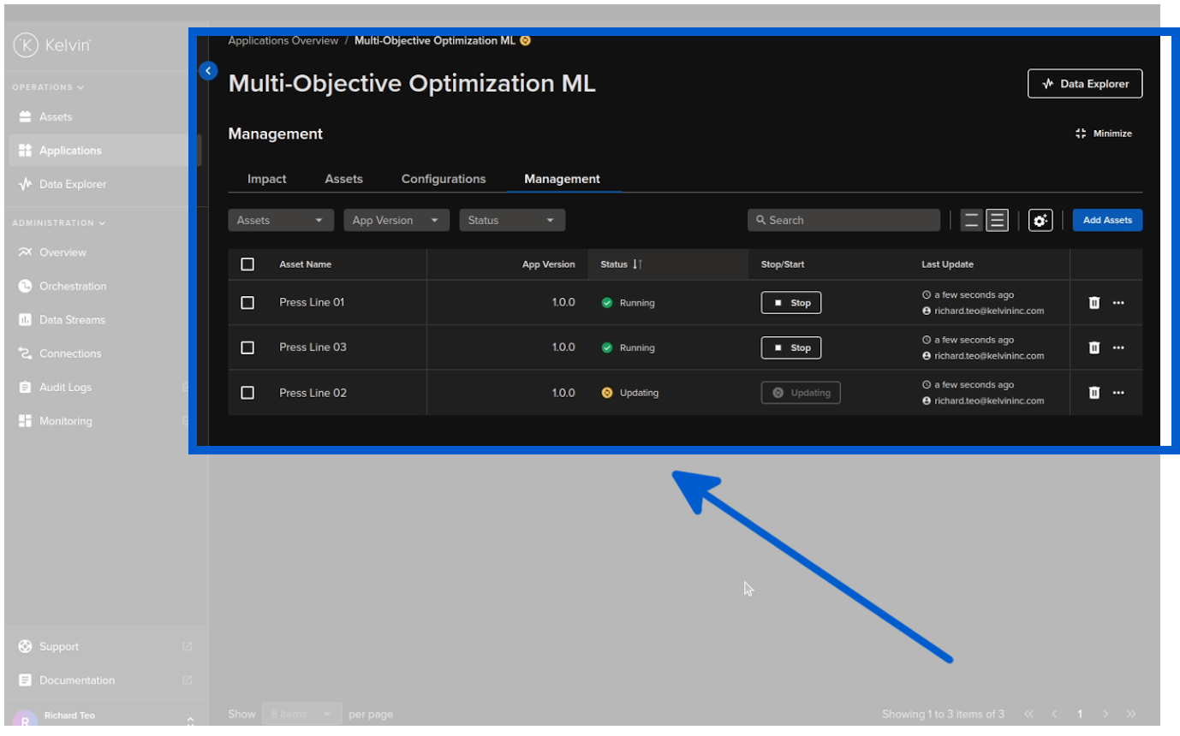The width and height of the screenshot is (1180, 736).
Task: Select the Press Line 01 row checkbox
Action: [x=247, y=302]
